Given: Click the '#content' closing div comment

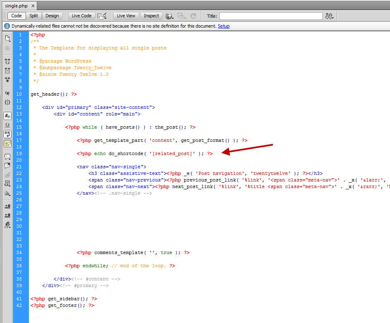Looking at the screenshot, I should click(96, 279).
